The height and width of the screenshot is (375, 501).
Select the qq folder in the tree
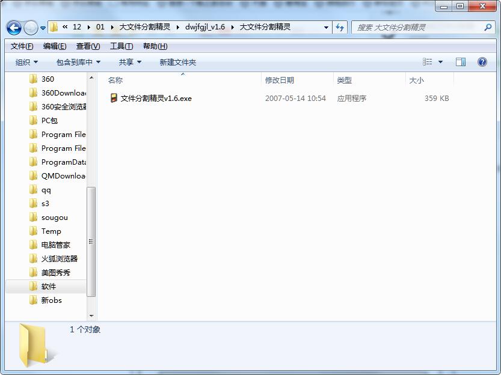(x=46, y=190)
